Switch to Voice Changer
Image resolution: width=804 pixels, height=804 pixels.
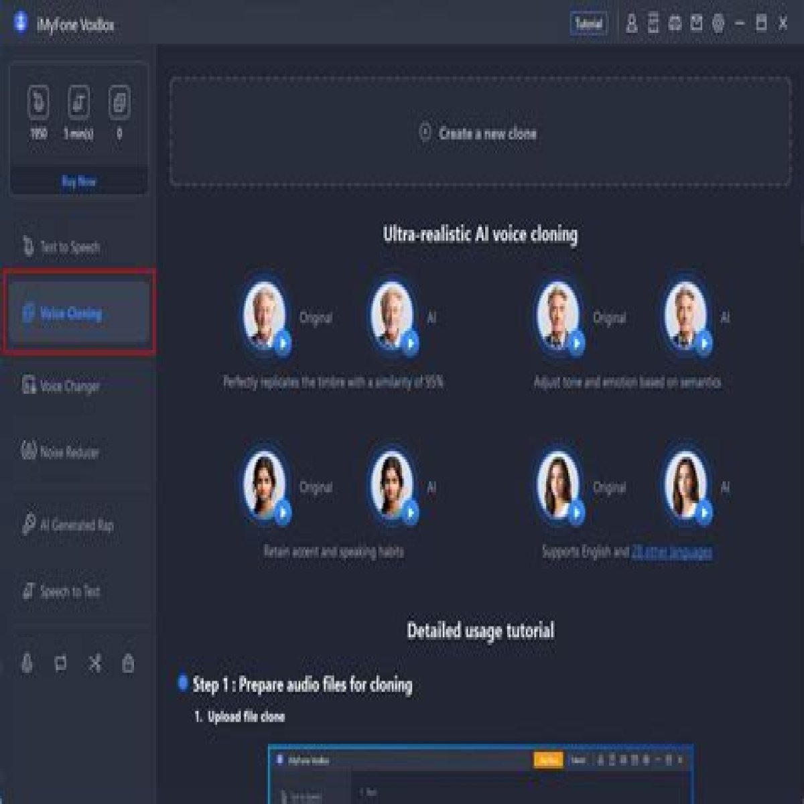(x=79, y=386)
